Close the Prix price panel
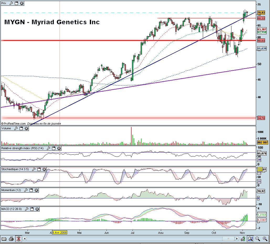Screen dimensions: 270x244 22,3
